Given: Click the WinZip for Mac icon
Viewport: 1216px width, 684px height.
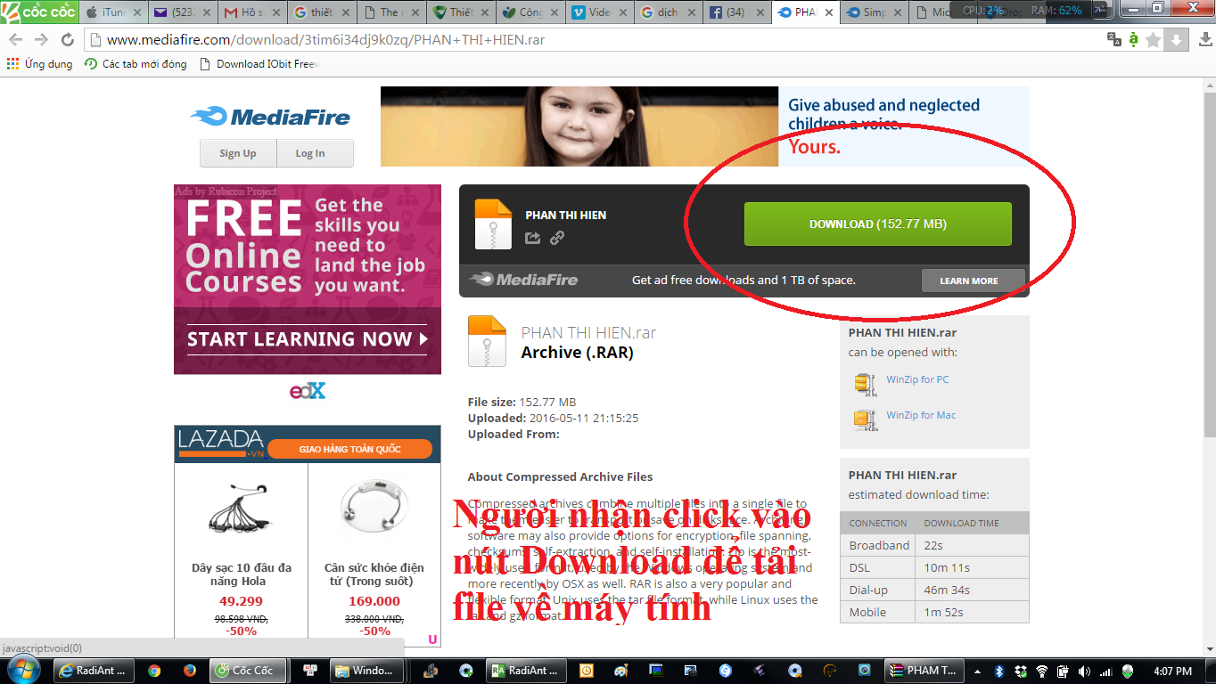Looking at the screenshot, I should [x=865, y=419].
